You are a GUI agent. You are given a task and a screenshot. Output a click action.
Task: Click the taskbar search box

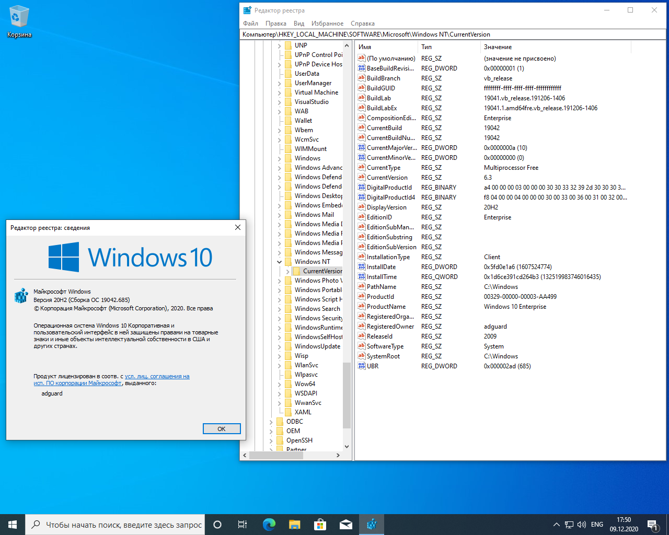pyautogui.click(x=115, y=525)
